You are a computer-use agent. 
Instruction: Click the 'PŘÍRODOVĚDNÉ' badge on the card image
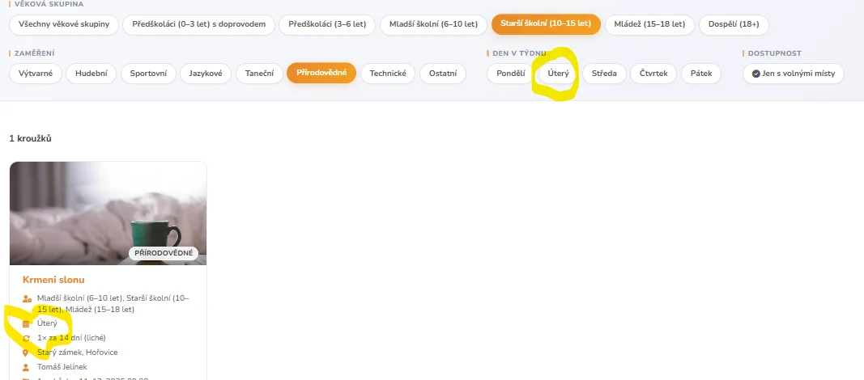pos(164,253)
